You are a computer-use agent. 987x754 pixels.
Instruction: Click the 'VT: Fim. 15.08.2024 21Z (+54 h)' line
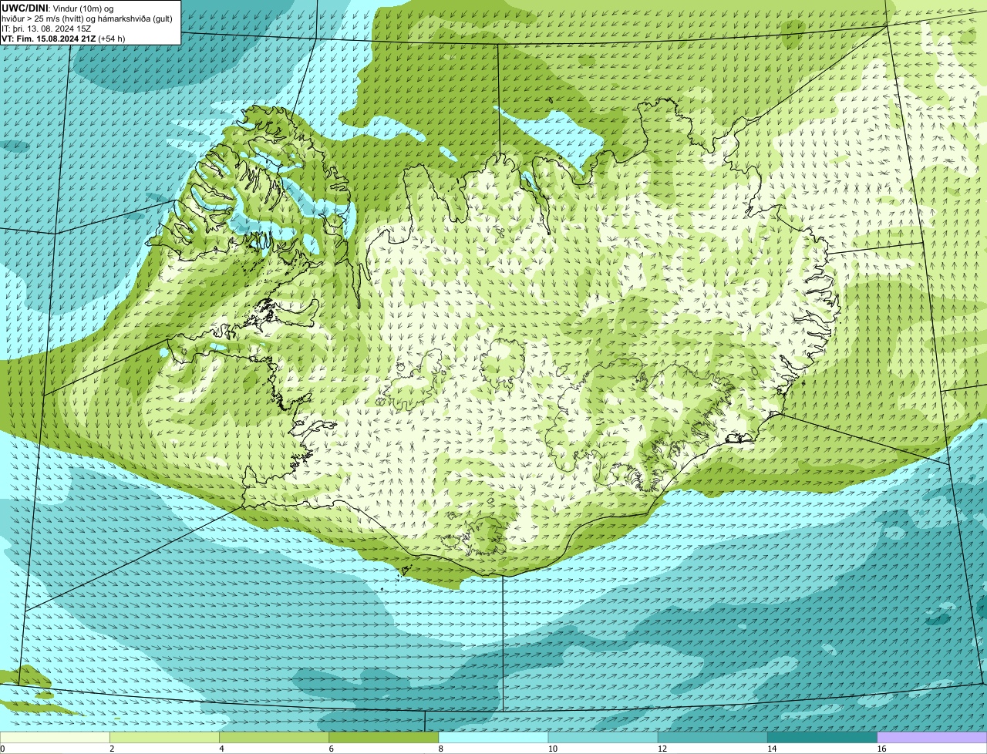[63, 39]
